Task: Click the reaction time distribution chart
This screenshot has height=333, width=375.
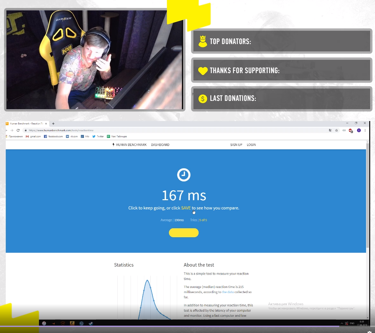Action: (x=147, y=297)
